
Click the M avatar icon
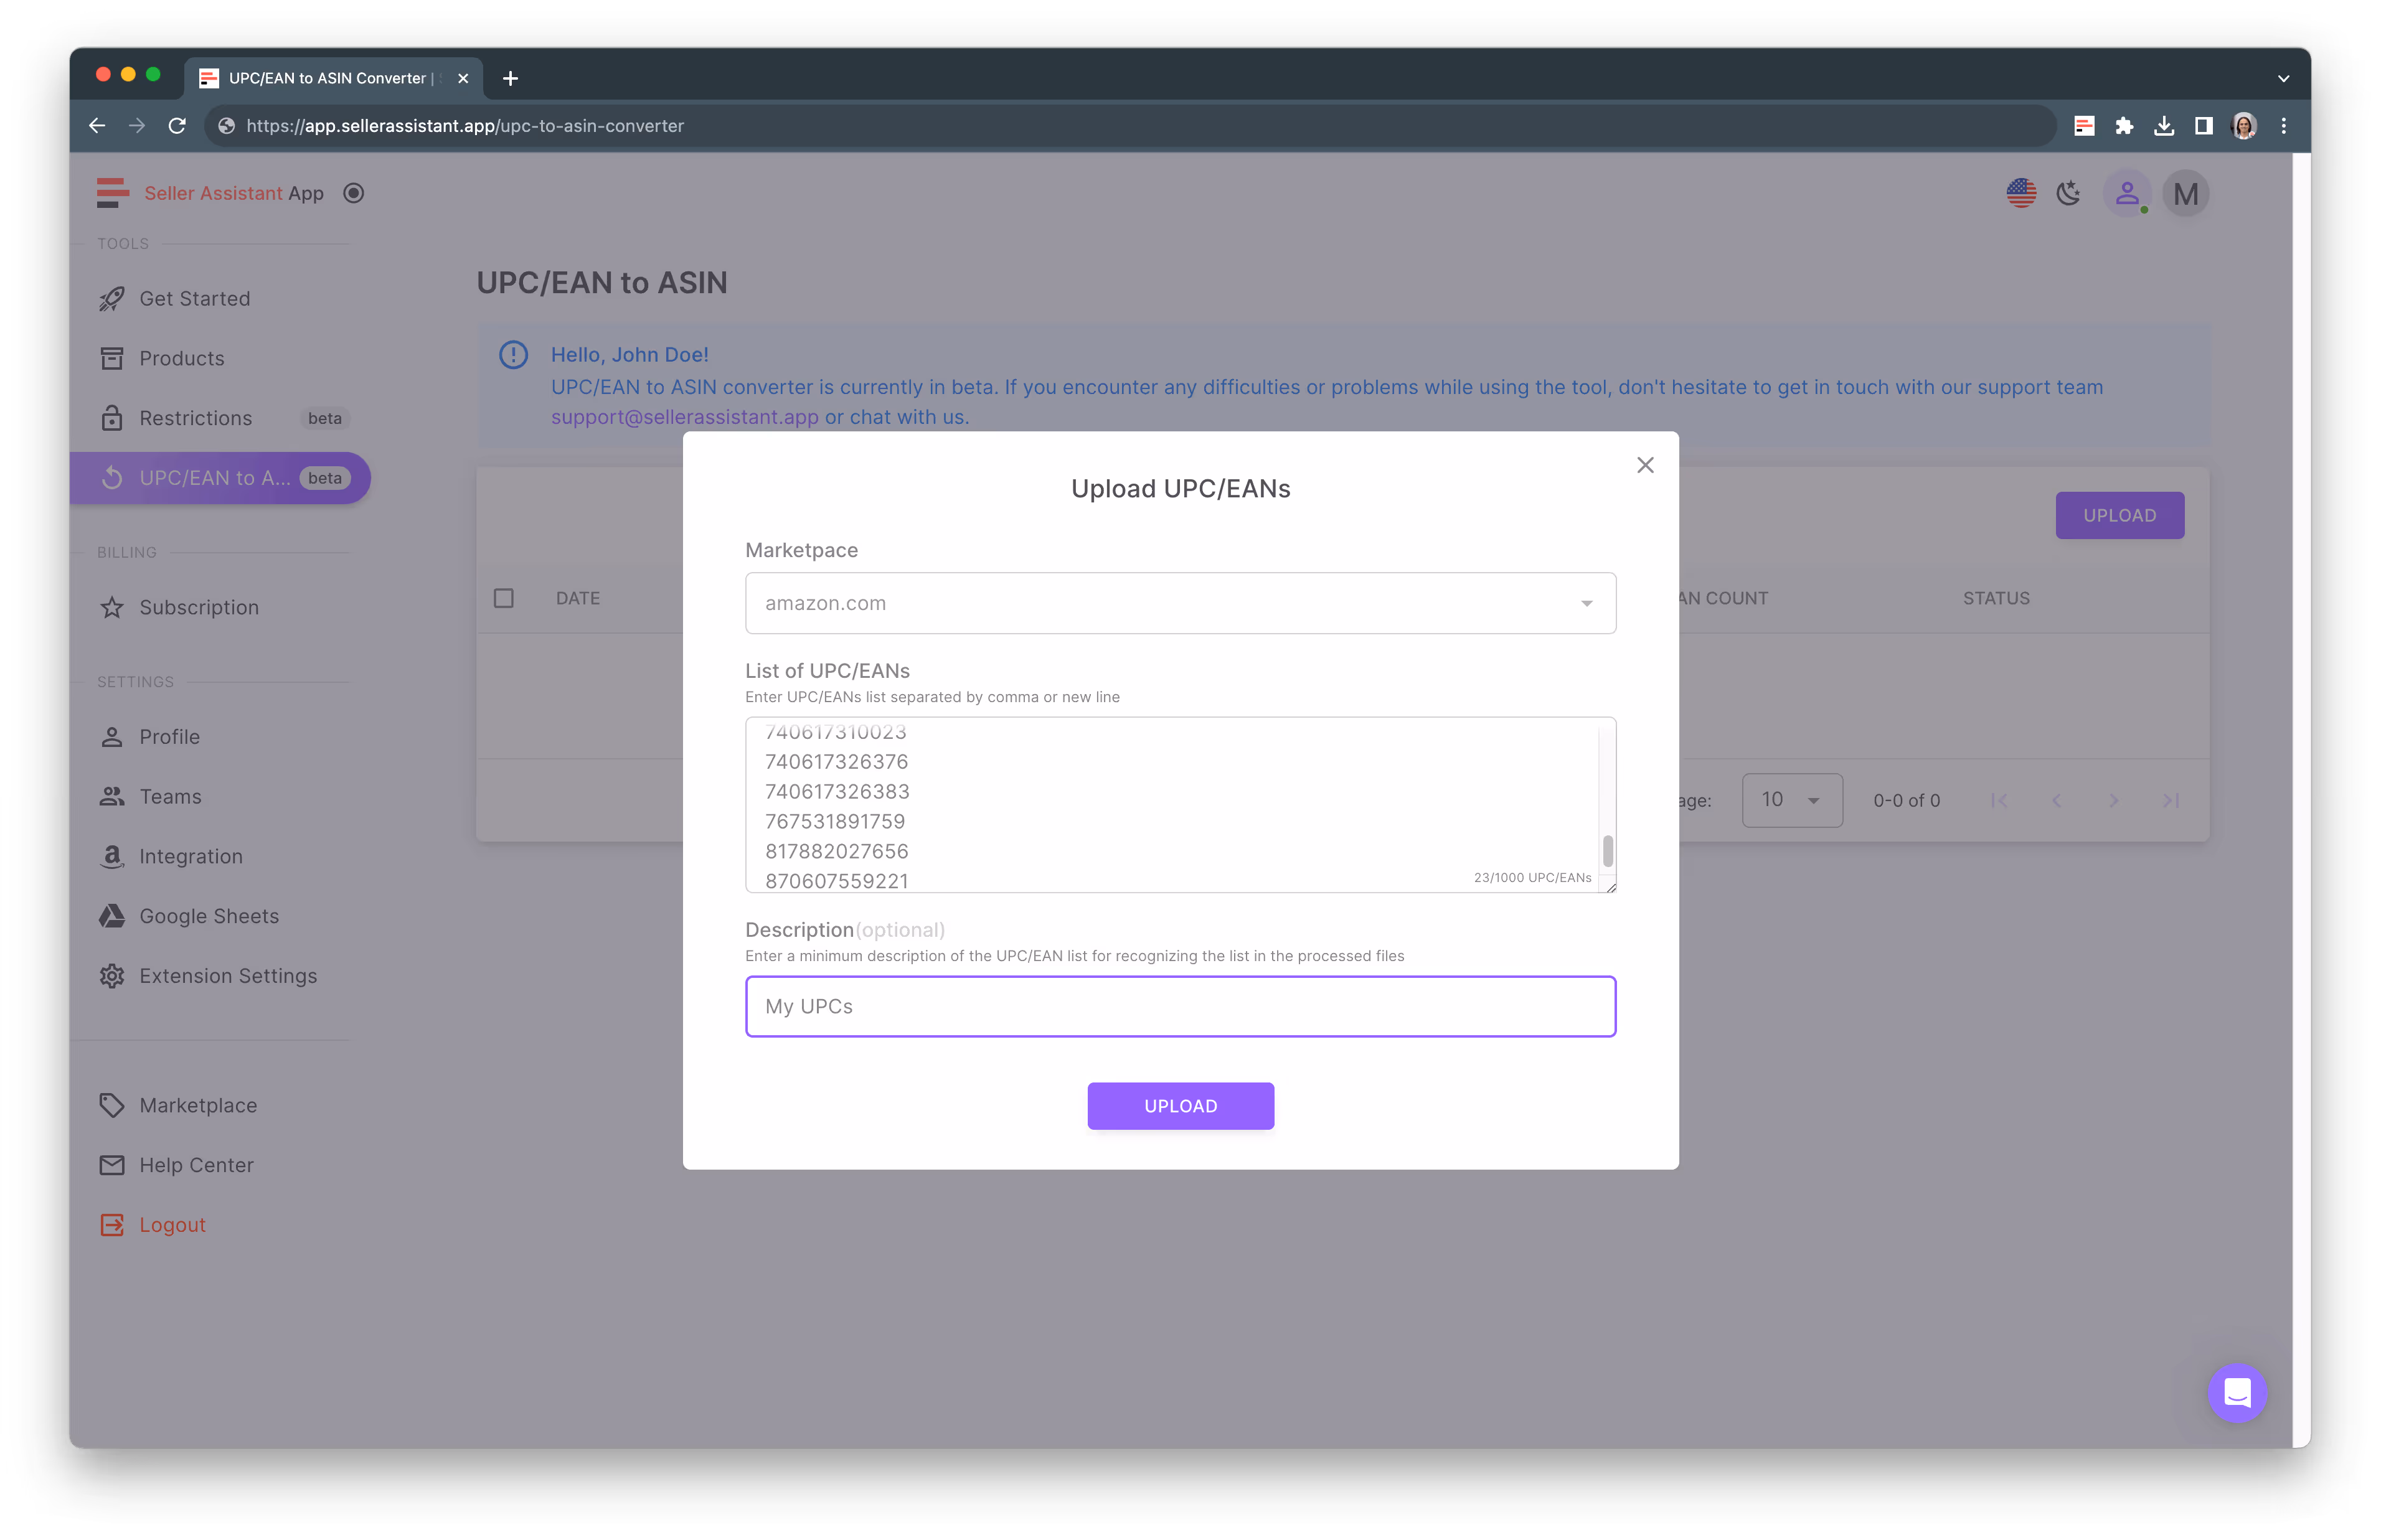pos(2185,193)
